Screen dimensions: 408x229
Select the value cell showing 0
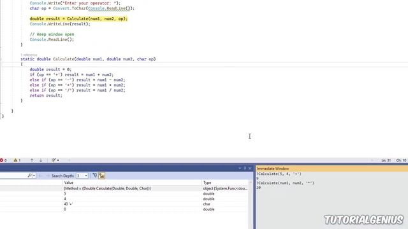pyautogui.click(x=132, y=209)
